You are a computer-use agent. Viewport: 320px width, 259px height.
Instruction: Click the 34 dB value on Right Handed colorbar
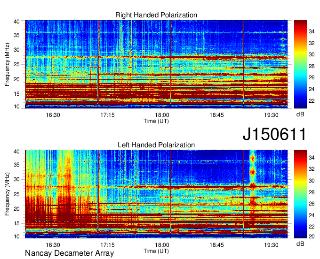pyautogui.click(x=312, y=31)
